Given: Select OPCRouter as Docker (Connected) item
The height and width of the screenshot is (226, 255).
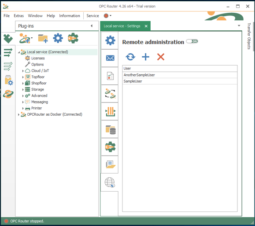Looking at the screenshot, I should click(55, 114).
